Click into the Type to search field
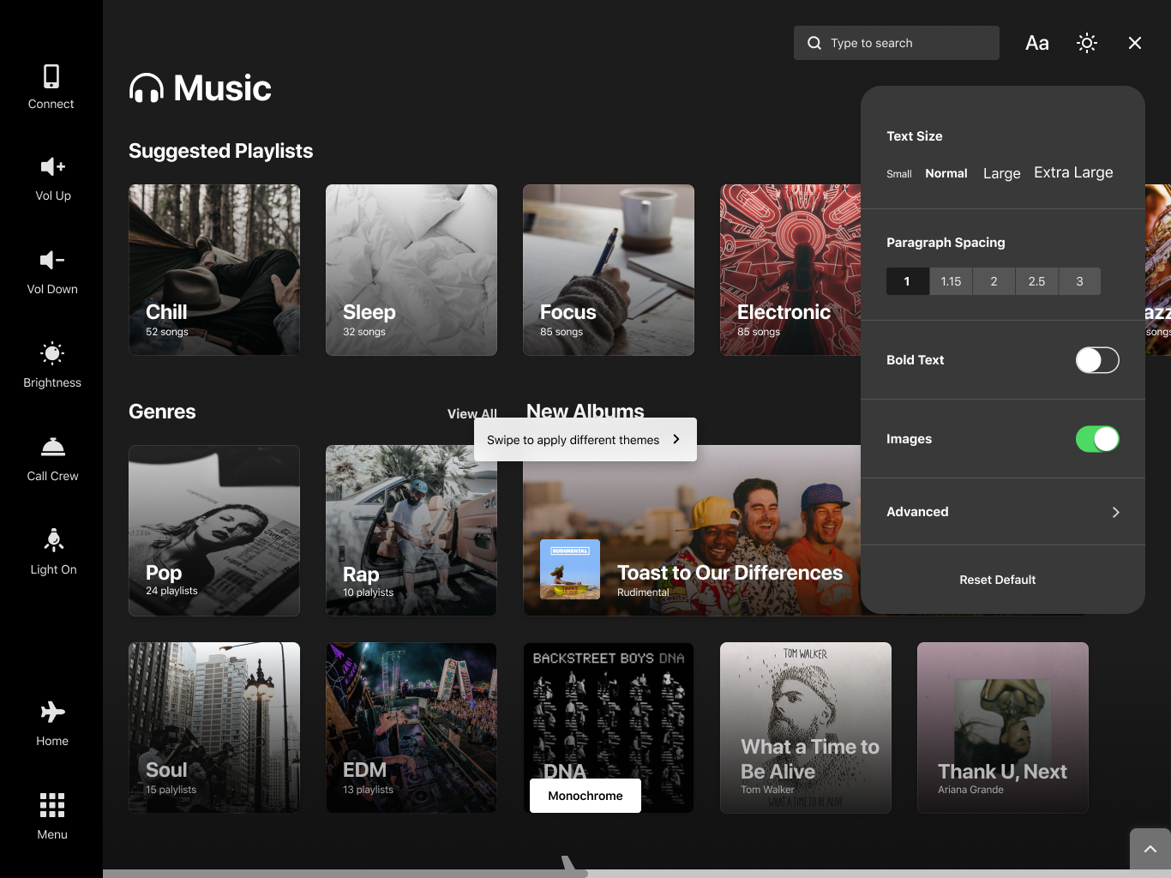 (x=897, y=43)
